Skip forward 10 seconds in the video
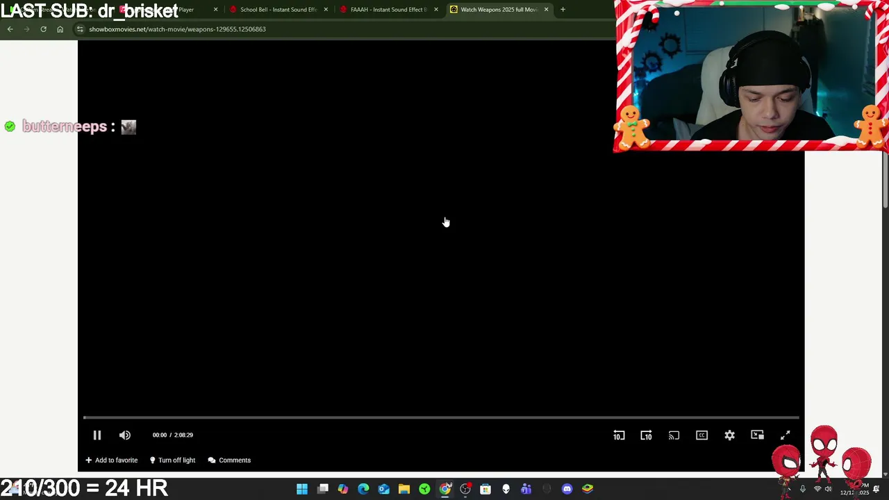This screenshot has height=500, width=889. (x=646, y=435)
